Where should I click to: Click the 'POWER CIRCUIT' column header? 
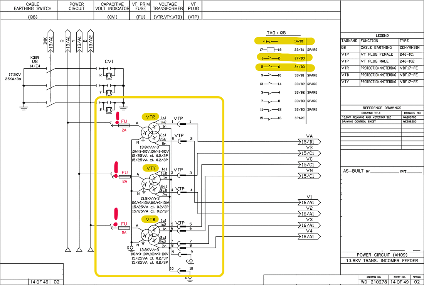tap(77, 6)
